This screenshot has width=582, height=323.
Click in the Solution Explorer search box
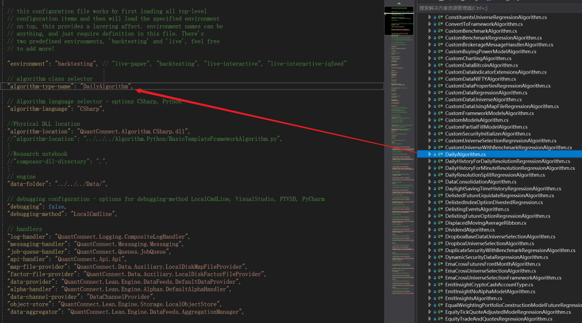pos(500,8)
